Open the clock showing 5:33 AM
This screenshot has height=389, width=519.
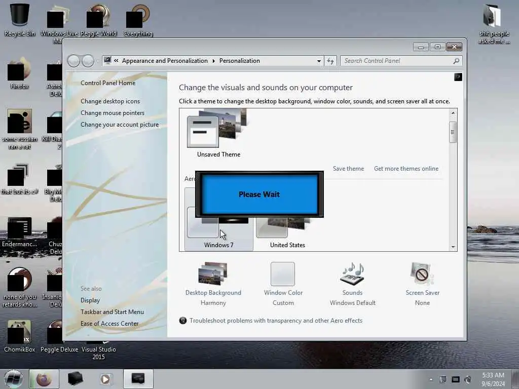click(x=493, y=379)
